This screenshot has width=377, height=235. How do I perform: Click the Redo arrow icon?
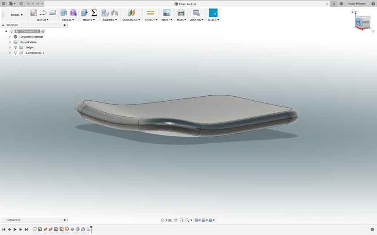38,4
